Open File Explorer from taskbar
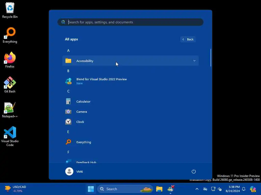261x195 pixels. [x=159, y=189]
